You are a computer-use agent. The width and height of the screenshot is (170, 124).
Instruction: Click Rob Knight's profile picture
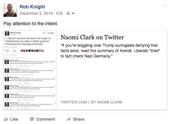click(10, 10)
